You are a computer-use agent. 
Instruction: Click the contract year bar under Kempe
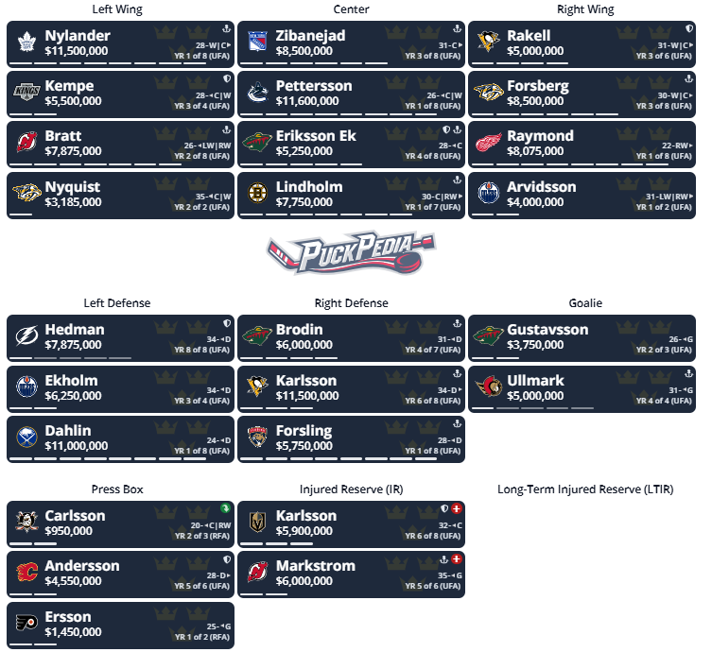point(33,114)
